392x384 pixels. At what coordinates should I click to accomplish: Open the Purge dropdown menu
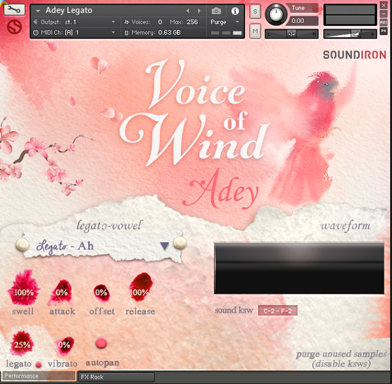point(225,22)
